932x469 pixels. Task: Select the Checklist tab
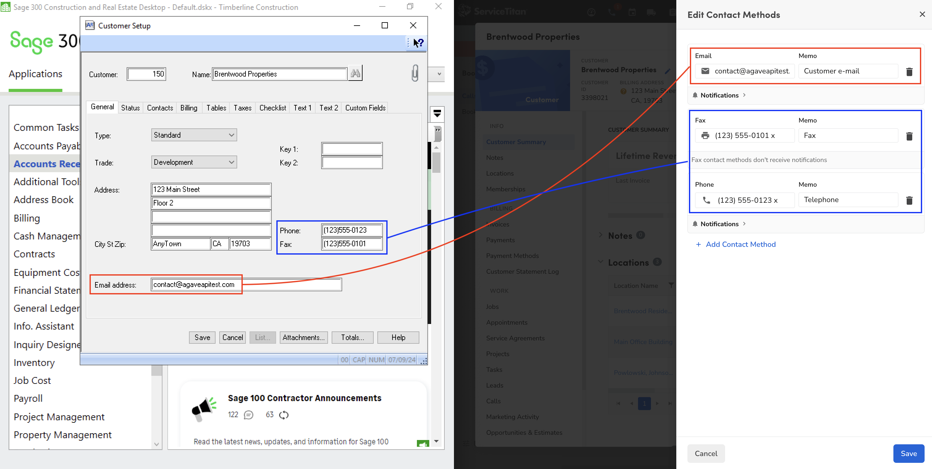tap(272, 108)
